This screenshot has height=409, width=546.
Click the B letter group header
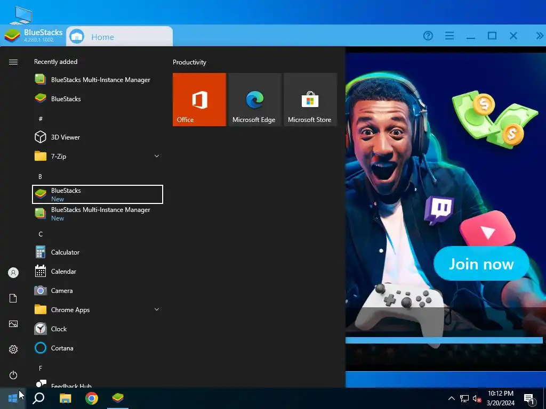(x=40, y=176)
